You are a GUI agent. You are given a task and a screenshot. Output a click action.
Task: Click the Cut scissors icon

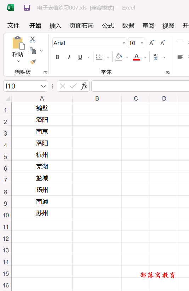33,39
